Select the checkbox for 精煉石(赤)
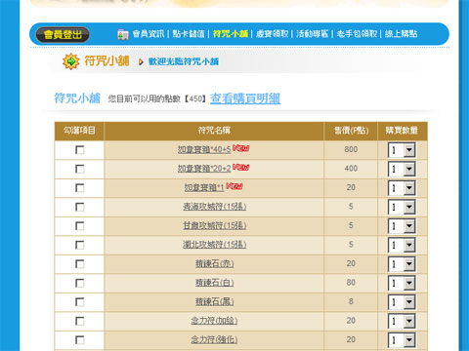This screenshot has height=351, width=469. [79, 264]
